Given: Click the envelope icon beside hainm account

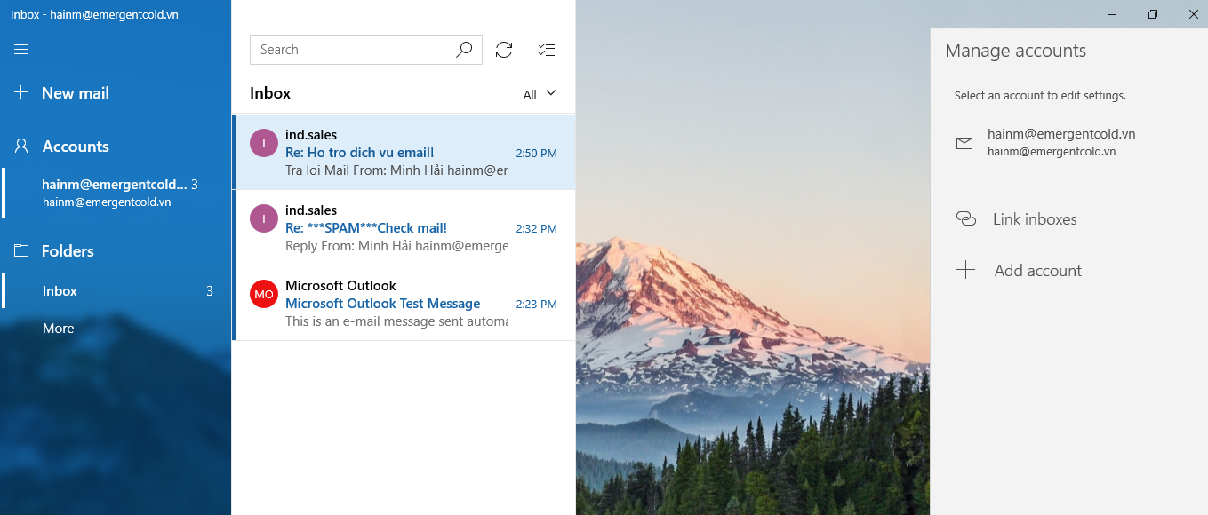Looking at the screenshot, I should [x=964, y=143].
